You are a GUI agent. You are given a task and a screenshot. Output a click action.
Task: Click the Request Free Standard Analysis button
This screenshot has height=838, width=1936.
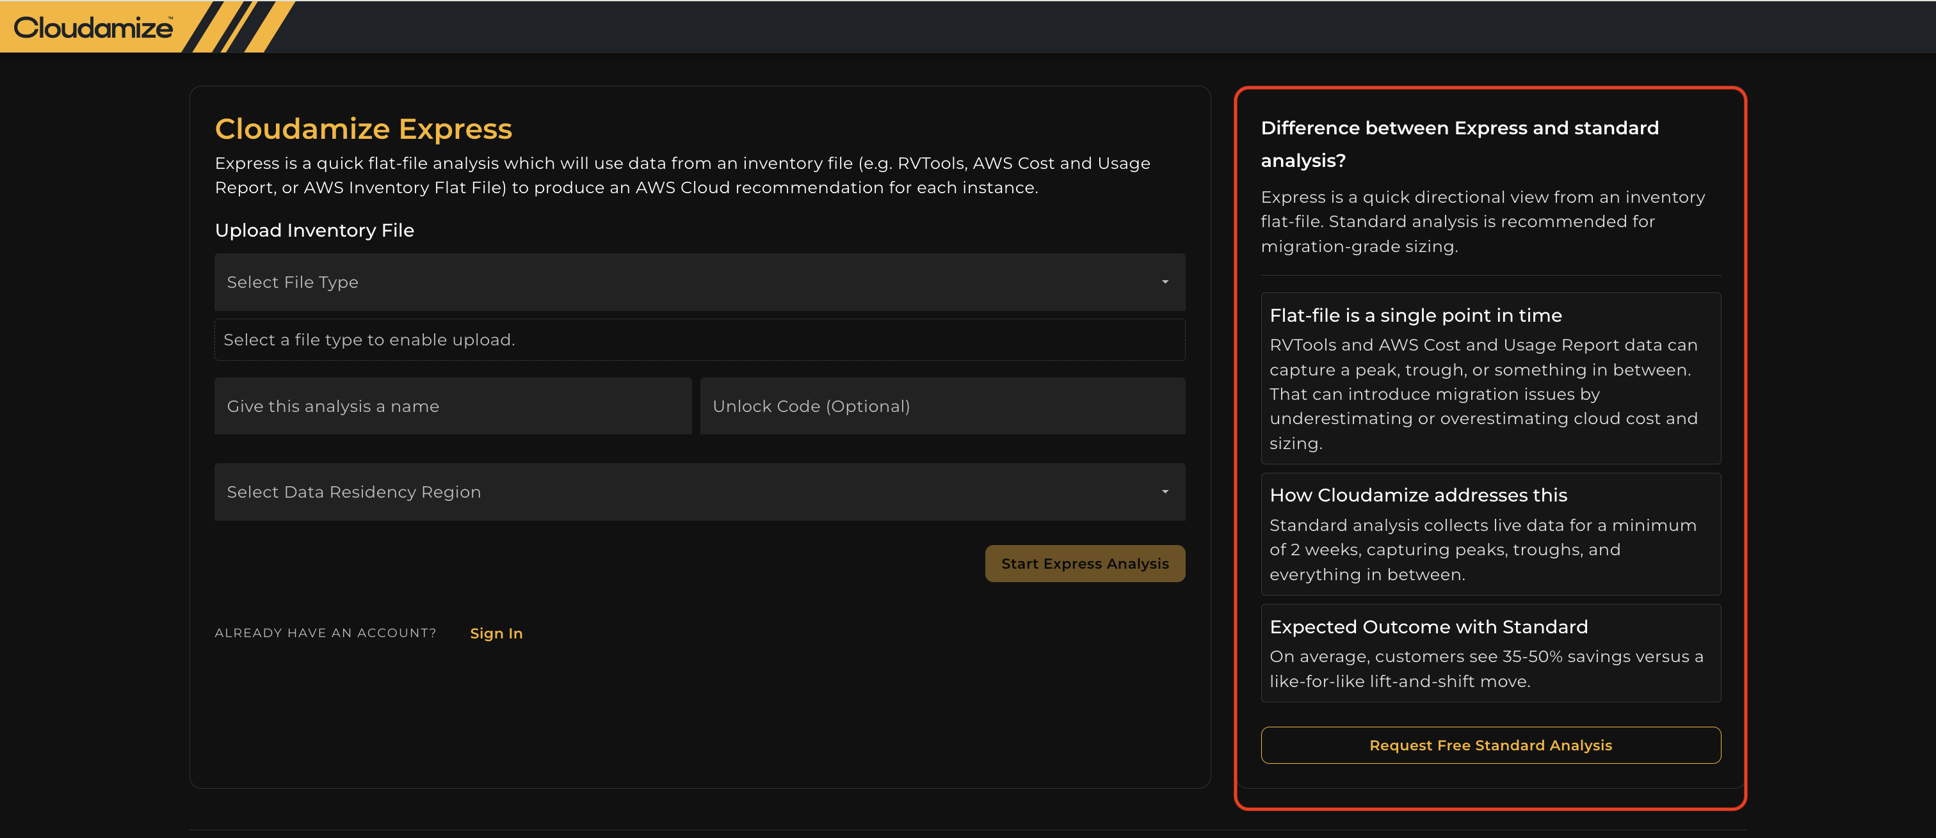(1490, 746)
